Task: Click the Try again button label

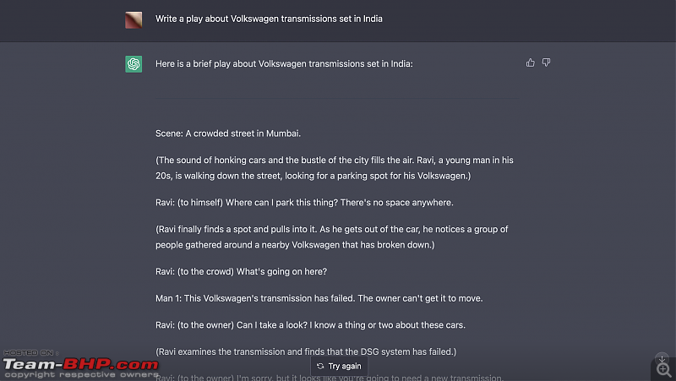Action: tap(345, 367)
